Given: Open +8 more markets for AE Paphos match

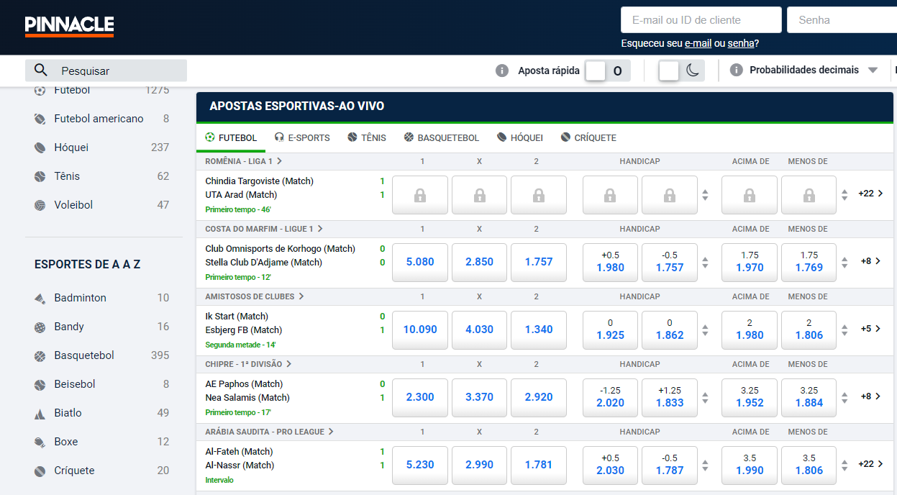Looking at the screenshot, I should 870,396.
